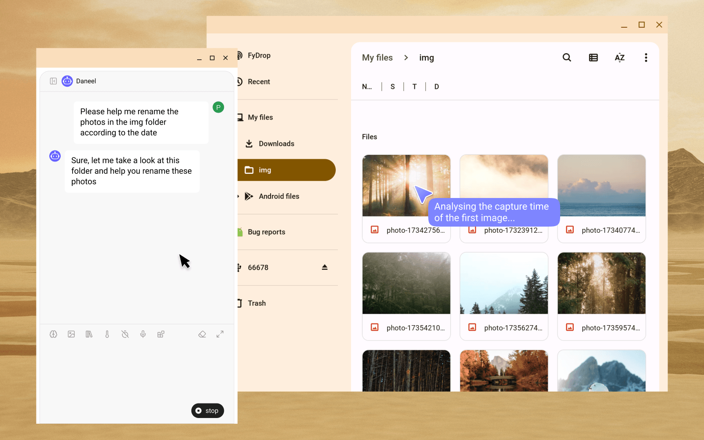Toggle the timer-off icon in chat toolbar

[x=125, y=334]
